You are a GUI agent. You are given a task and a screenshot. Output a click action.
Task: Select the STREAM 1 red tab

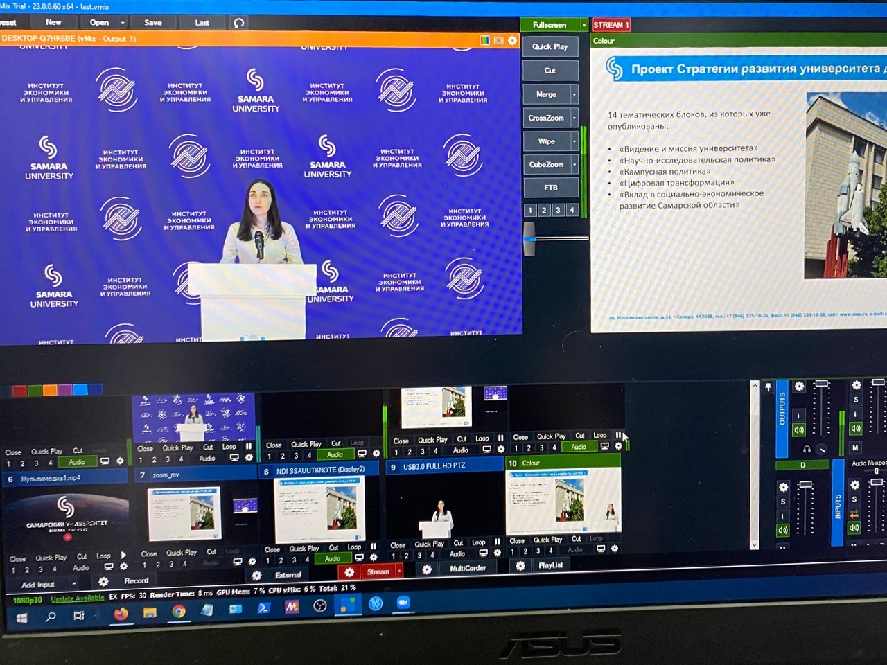click(x=611, y=25)
